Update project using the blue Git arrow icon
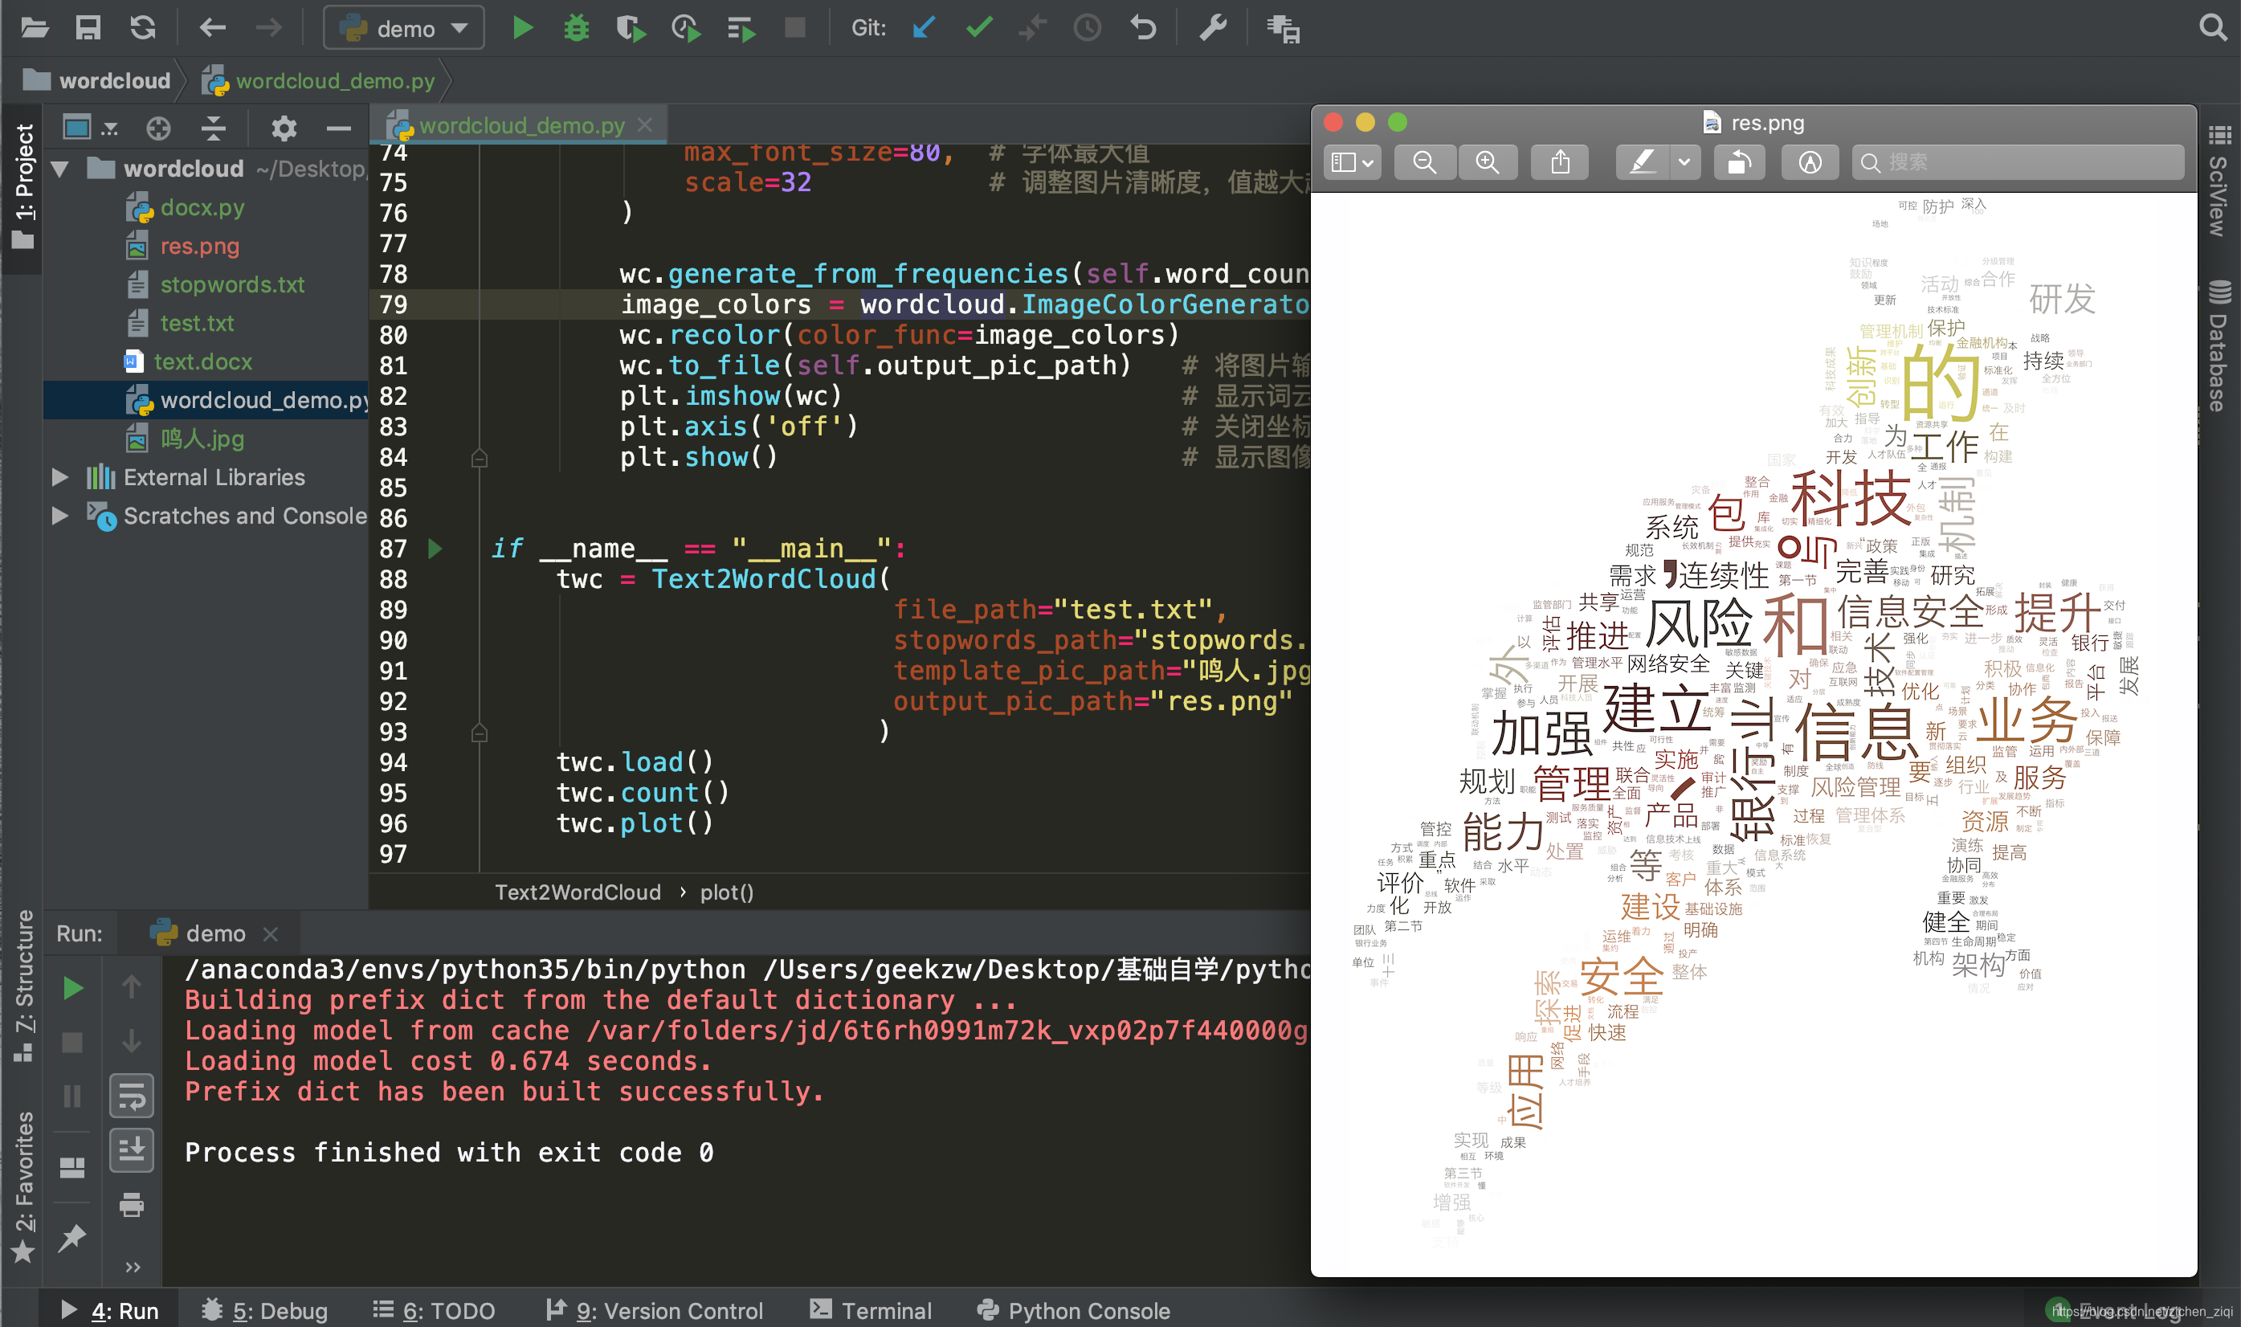Viewport: 2241px width, 1327px height. [x=924, y=28]
